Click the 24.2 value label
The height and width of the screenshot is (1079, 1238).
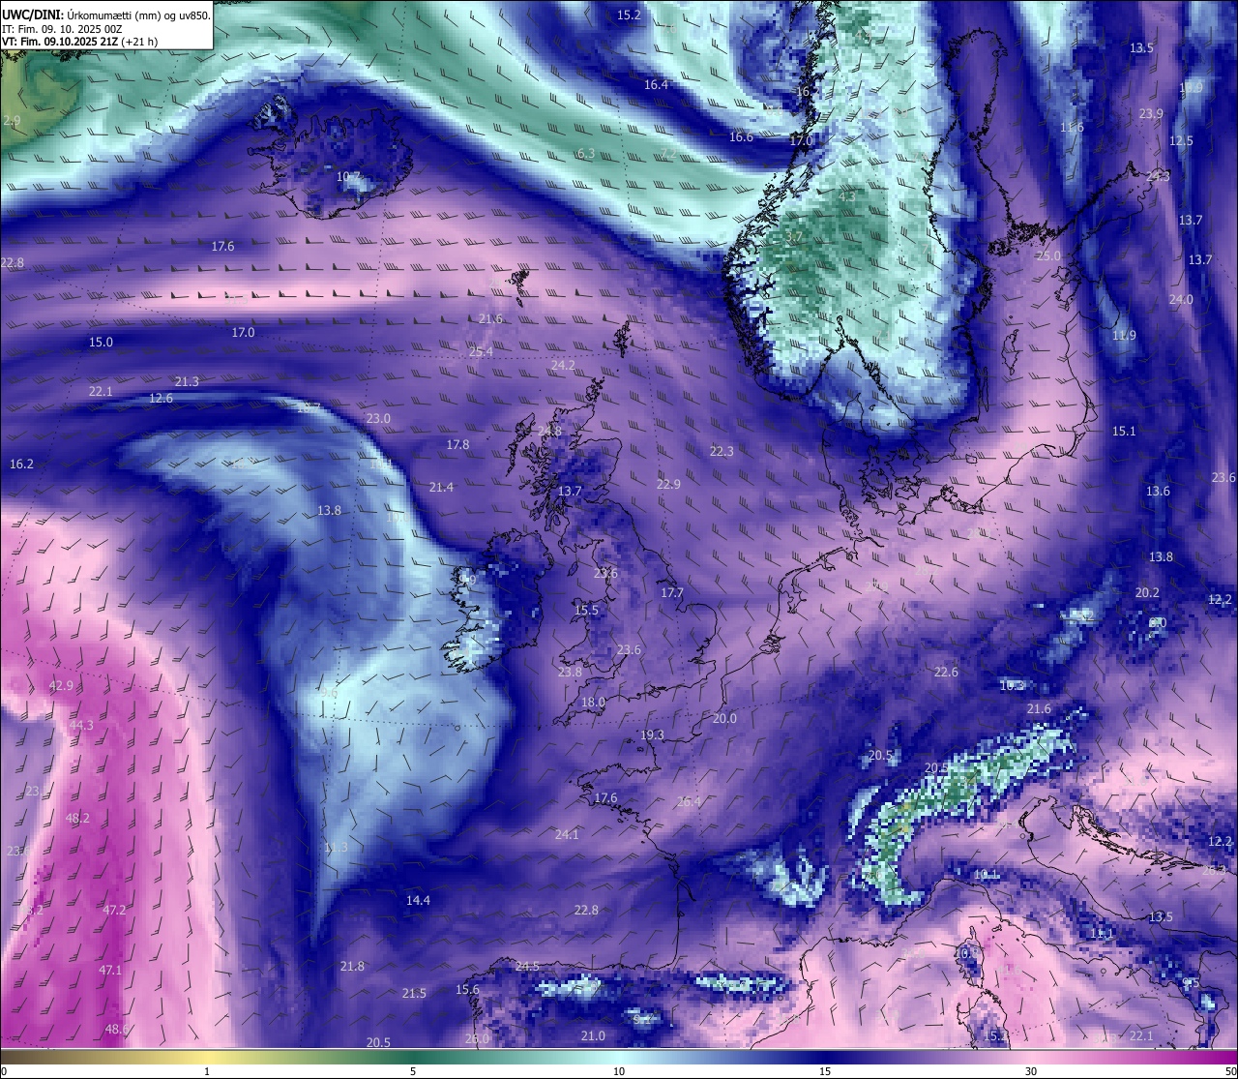click(x=563, y=366)
